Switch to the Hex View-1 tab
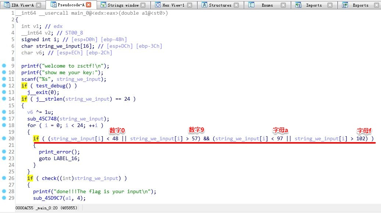The height and width of the screenshot is (213, 381). click(x=173, y=5)
